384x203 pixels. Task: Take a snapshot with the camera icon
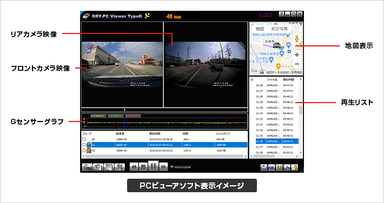click(x=98, y=167)
